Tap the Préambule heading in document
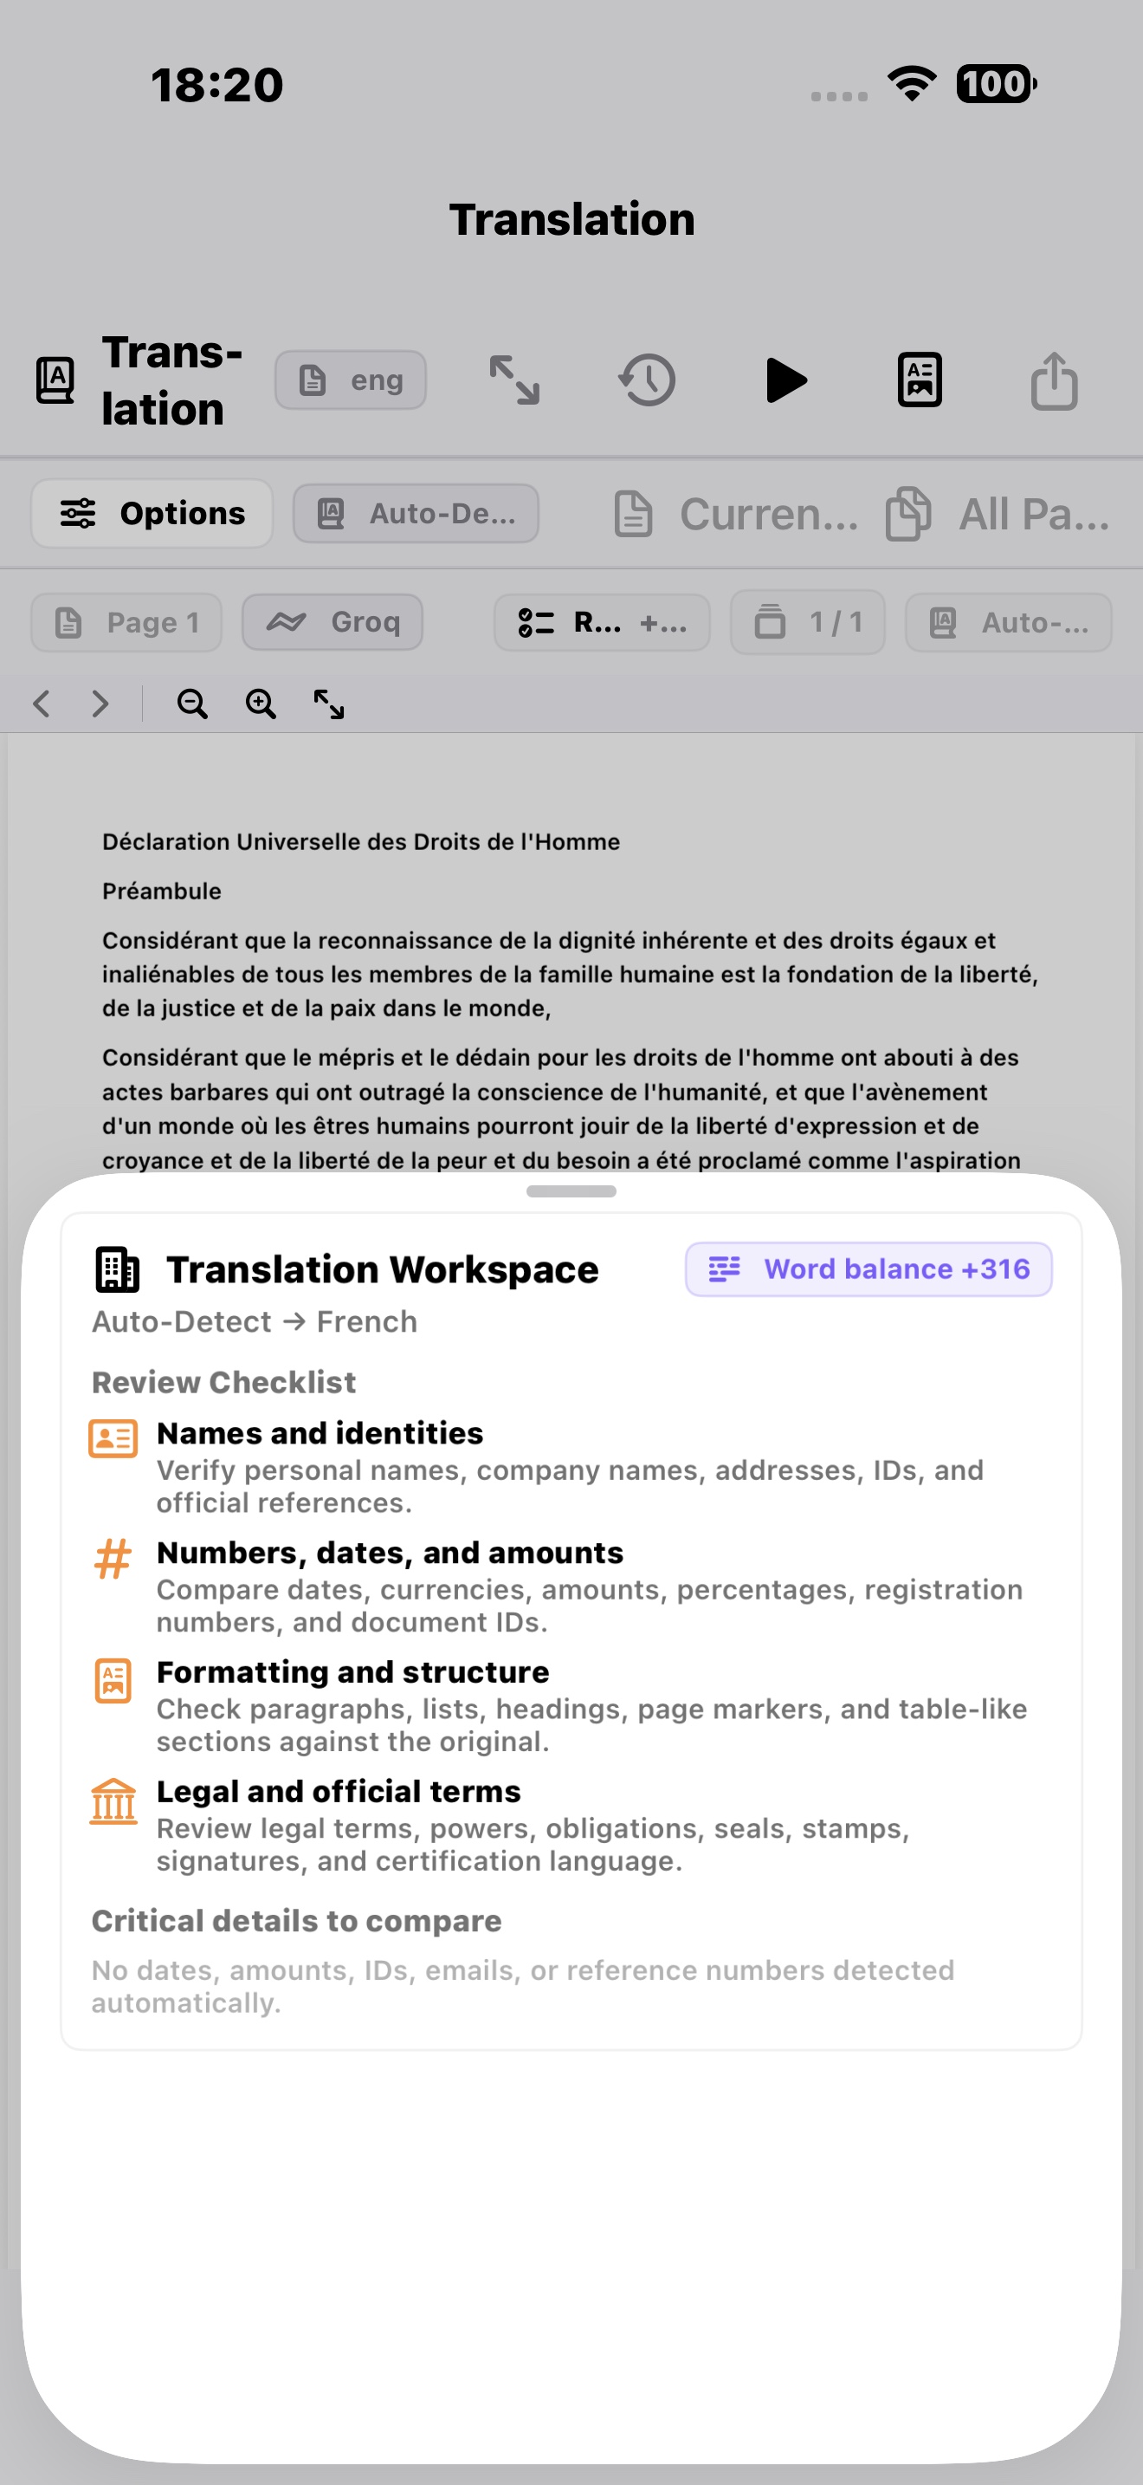 (162, 892)
